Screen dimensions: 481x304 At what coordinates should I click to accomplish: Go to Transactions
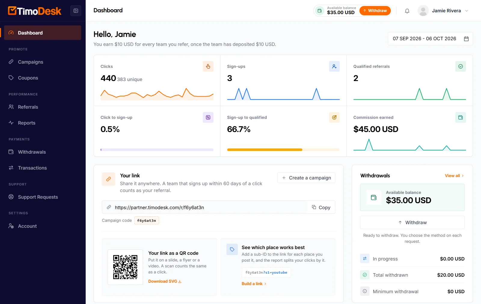pos(43,168)
